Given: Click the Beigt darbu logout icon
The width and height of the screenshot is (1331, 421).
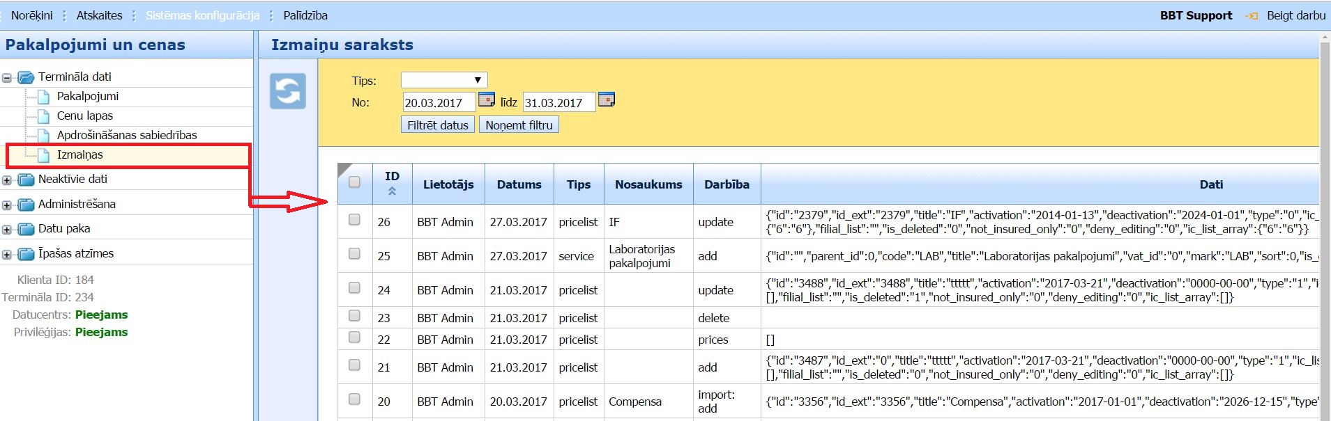Looking at the screenshot, I should [x=1252, y=16].
